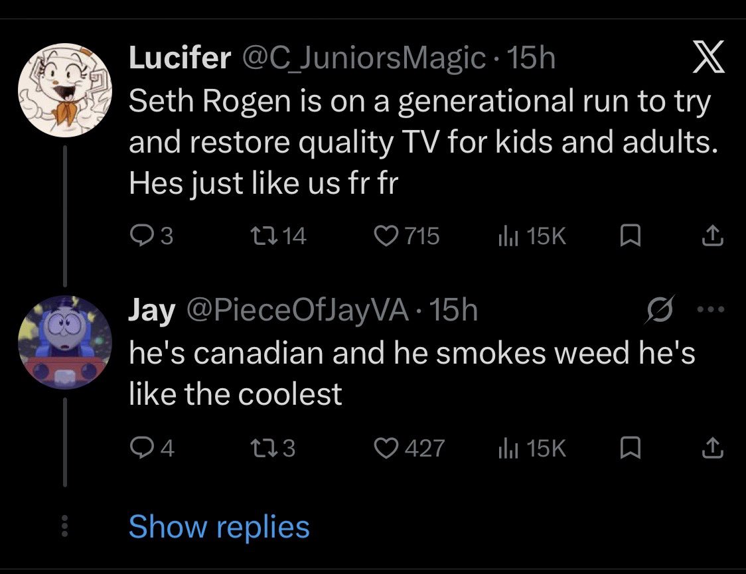This screenshot has height=574, width=746.
Task: Like Jay's reply with 427 likes
Action: click(386, 449)
